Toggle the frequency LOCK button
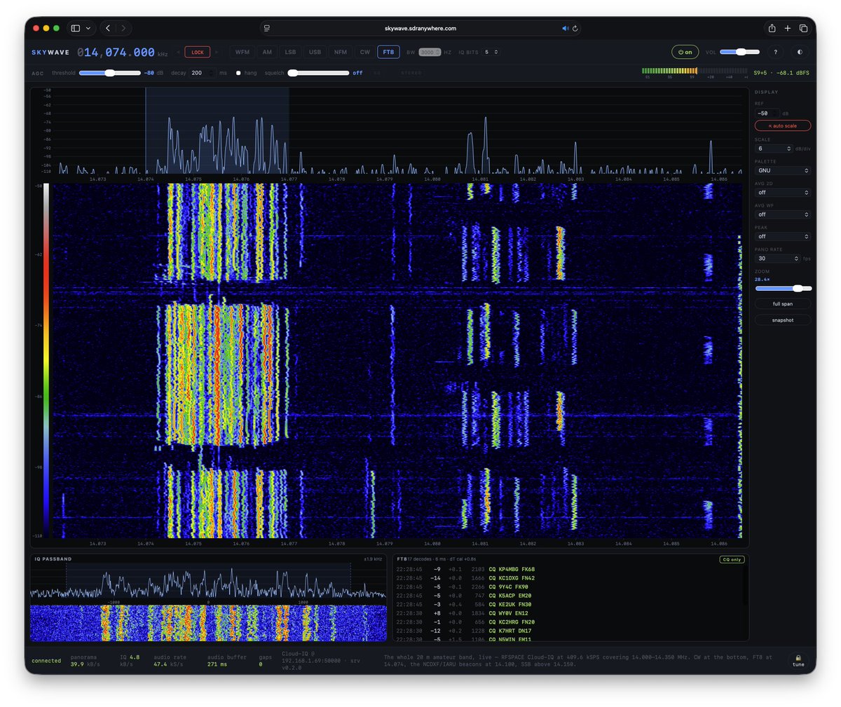 (x=198, y=52)
